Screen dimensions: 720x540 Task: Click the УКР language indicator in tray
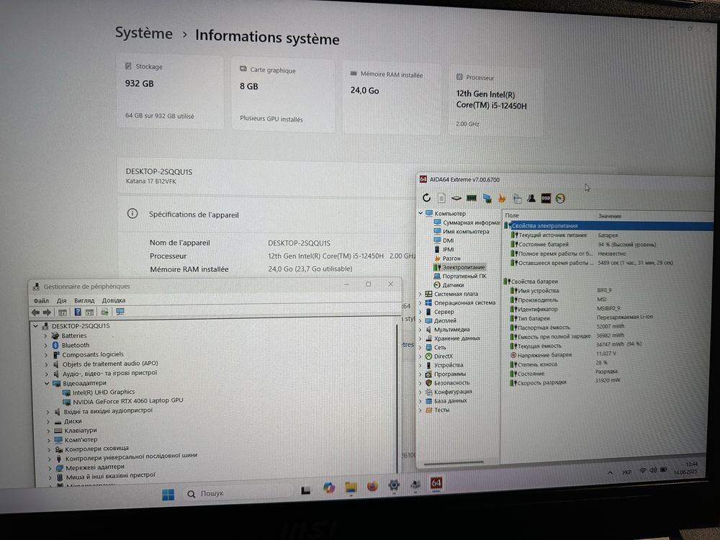click(x=627, y=472)
